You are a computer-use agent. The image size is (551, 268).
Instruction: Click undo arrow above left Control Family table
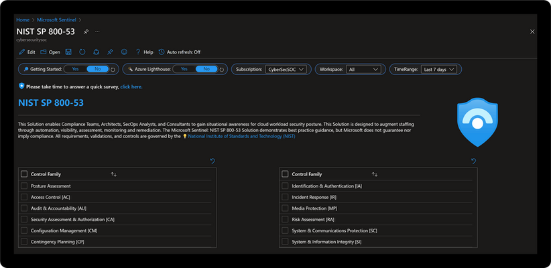212,161
